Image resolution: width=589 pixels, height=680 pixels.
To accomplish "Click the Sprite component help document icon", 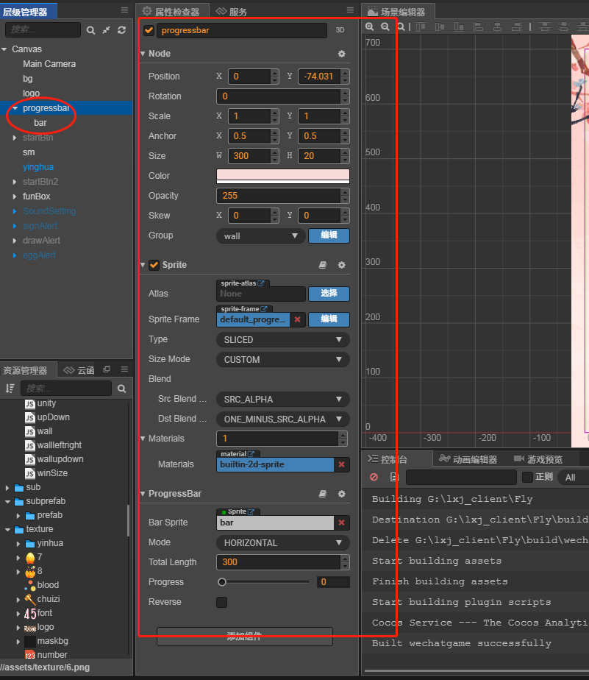I will 322,264.
